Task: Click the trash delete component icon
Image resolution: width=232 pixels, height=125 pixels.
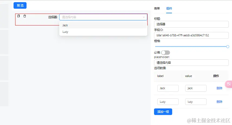Action: click(25, 16)
